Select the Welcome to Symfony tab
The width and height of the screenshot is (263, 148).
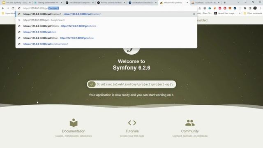174,3
